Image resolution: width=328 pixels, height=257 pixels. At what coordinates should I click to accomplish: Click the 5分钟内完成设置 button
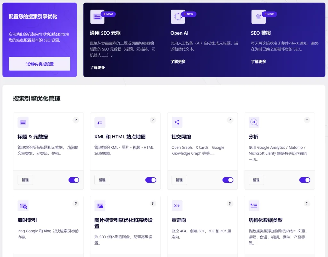tap(39, 64)
